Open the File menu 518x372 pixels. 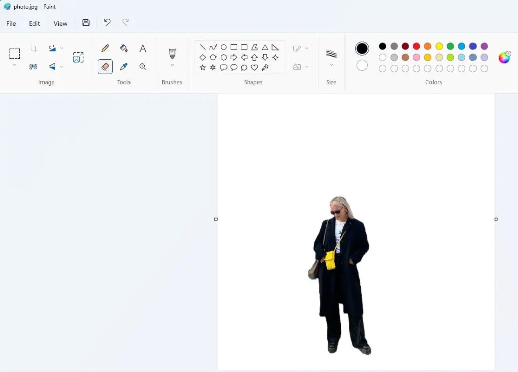click(x=10, y=23)
